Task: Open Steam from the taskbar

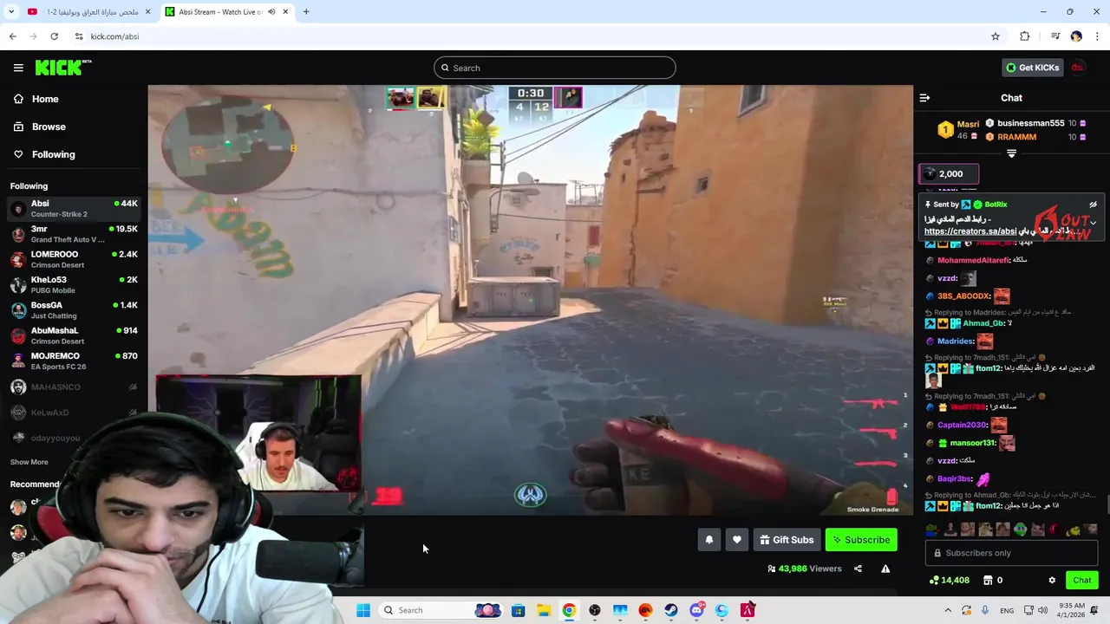Action: (671, 610)
